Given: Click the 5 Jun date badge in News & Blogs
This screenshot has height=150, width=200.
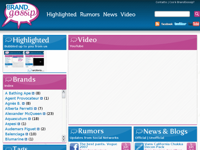Looking at the screenshot, I should tap(191, 146).
